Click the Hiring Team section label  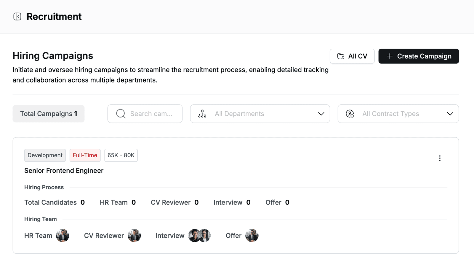click(x=41, y=219)
